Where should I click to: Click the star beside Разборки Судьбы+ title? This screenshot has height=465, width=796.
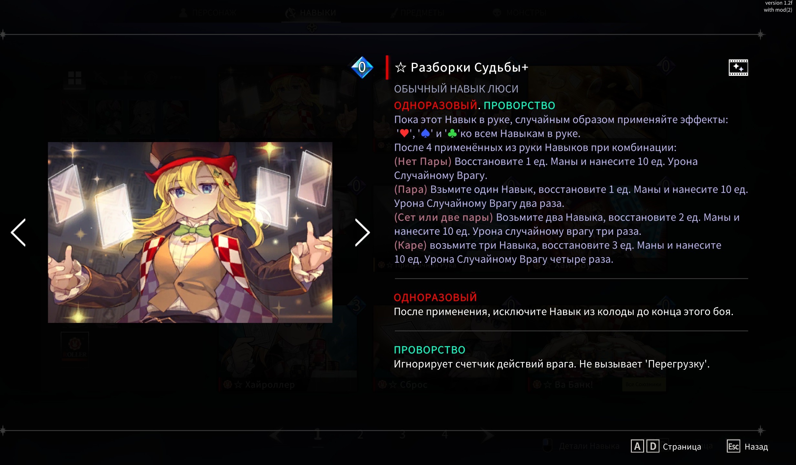[x=400, y=67]
